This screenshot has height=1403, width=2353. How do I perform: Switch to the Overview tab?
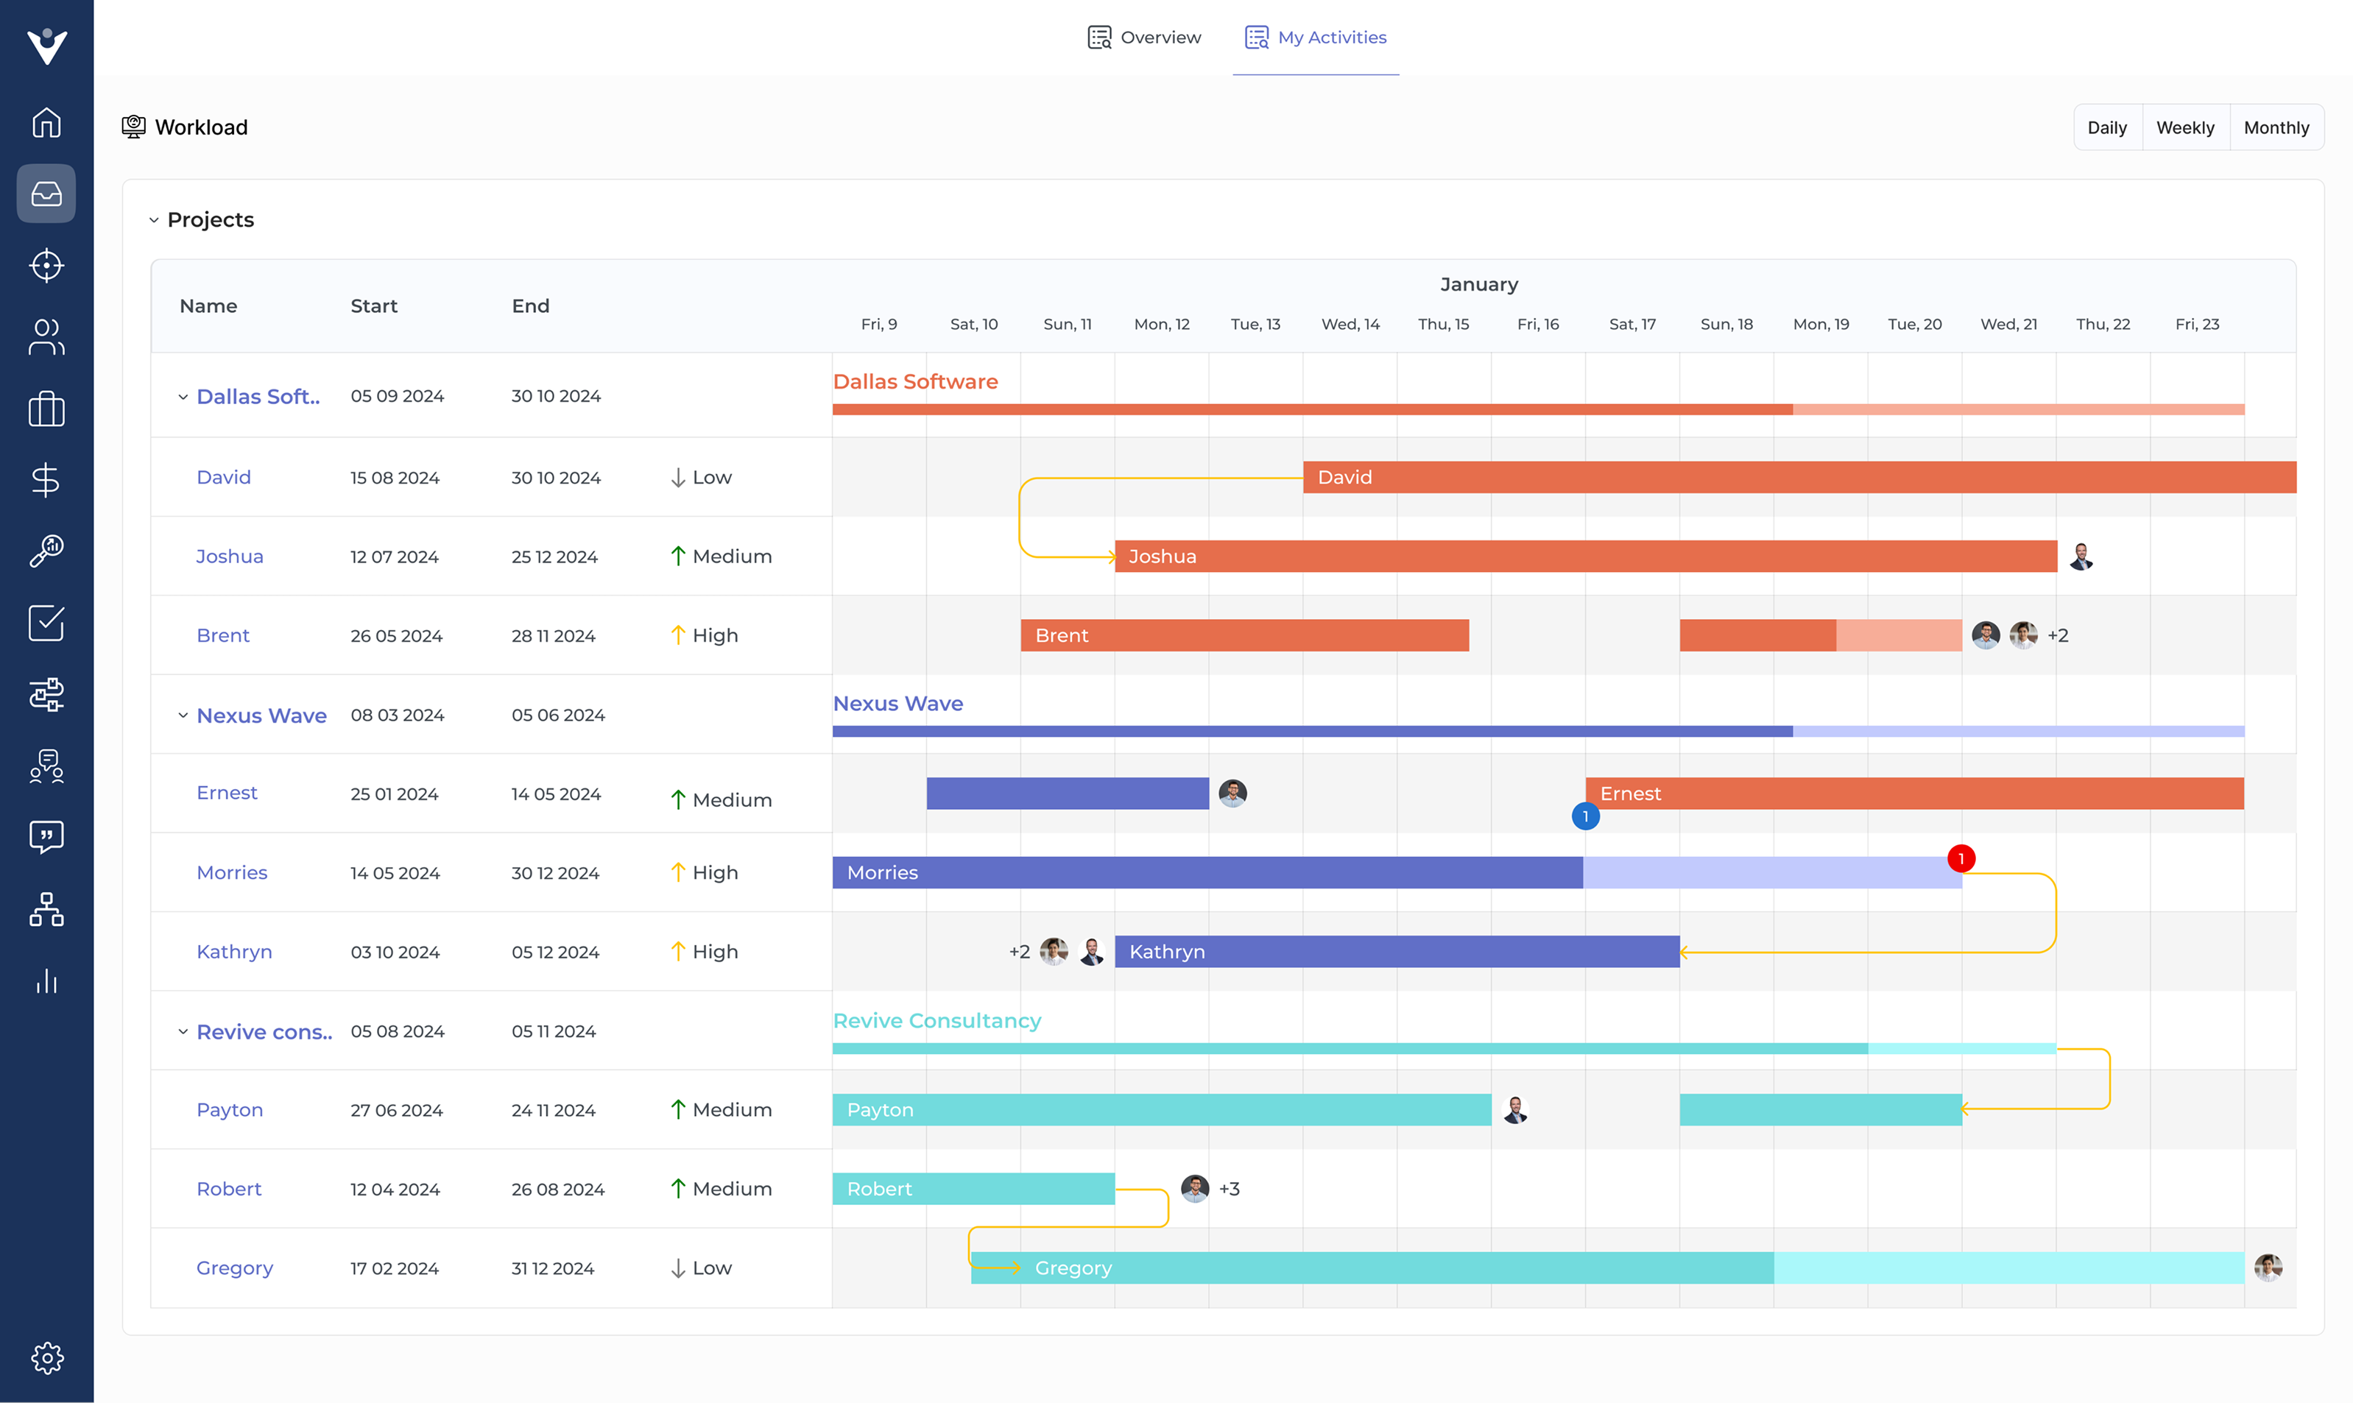click(1144, 37)
